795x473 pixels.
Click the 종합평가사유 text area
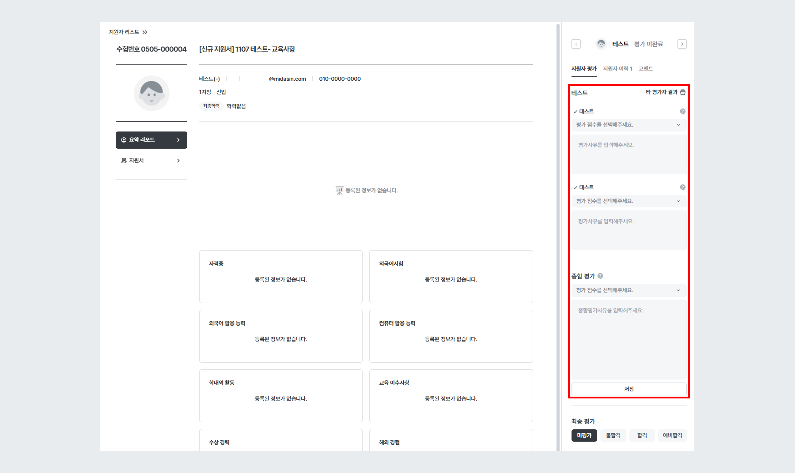[x=629, y=340]
